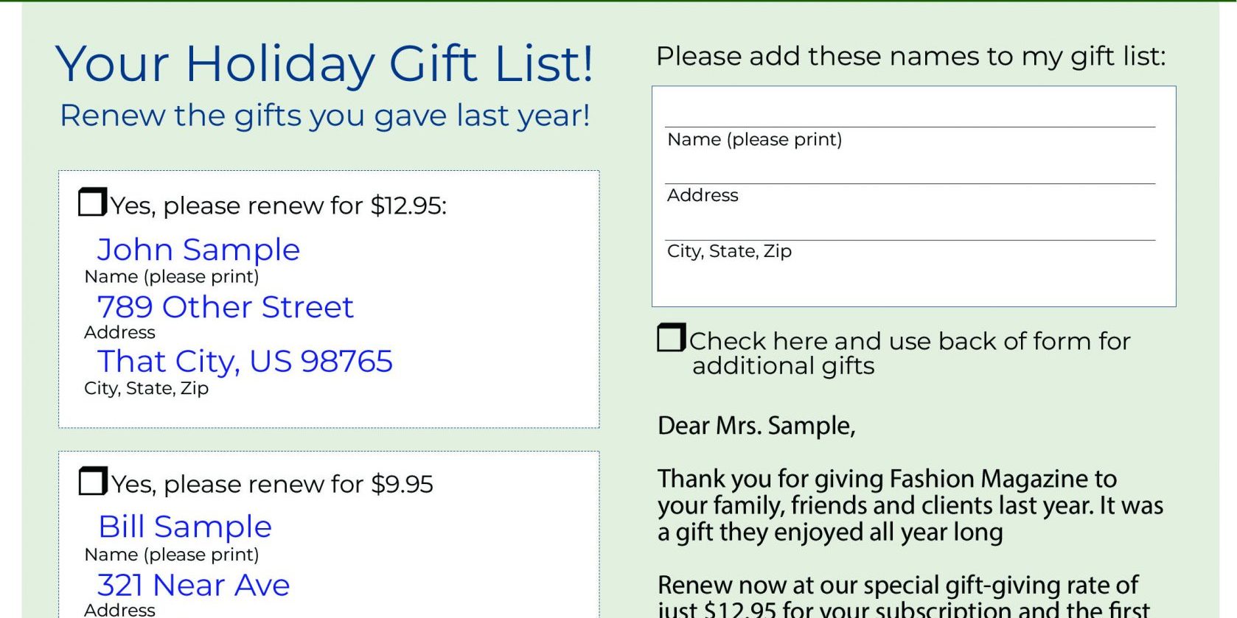Click Name label under John Sample
The height and width of the screenshot is (618, 1237).
[172, 277]
